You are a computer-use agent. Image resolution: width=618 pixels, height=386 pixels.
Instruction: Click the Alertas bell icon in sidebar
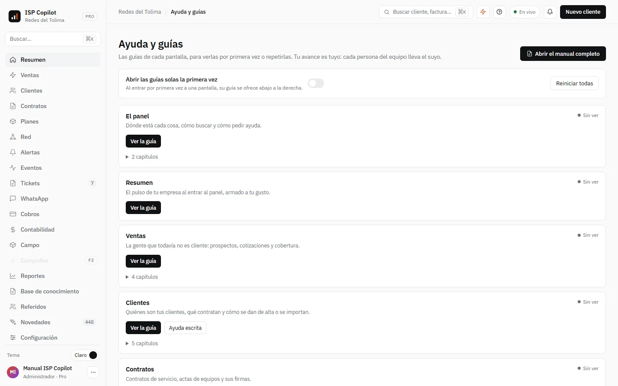pos(13,152)
